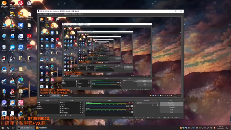The width and height of the screenshot is (231, 130).
Task: Click the Settings button in Controls panel
Action: click(x=172, y=110)
